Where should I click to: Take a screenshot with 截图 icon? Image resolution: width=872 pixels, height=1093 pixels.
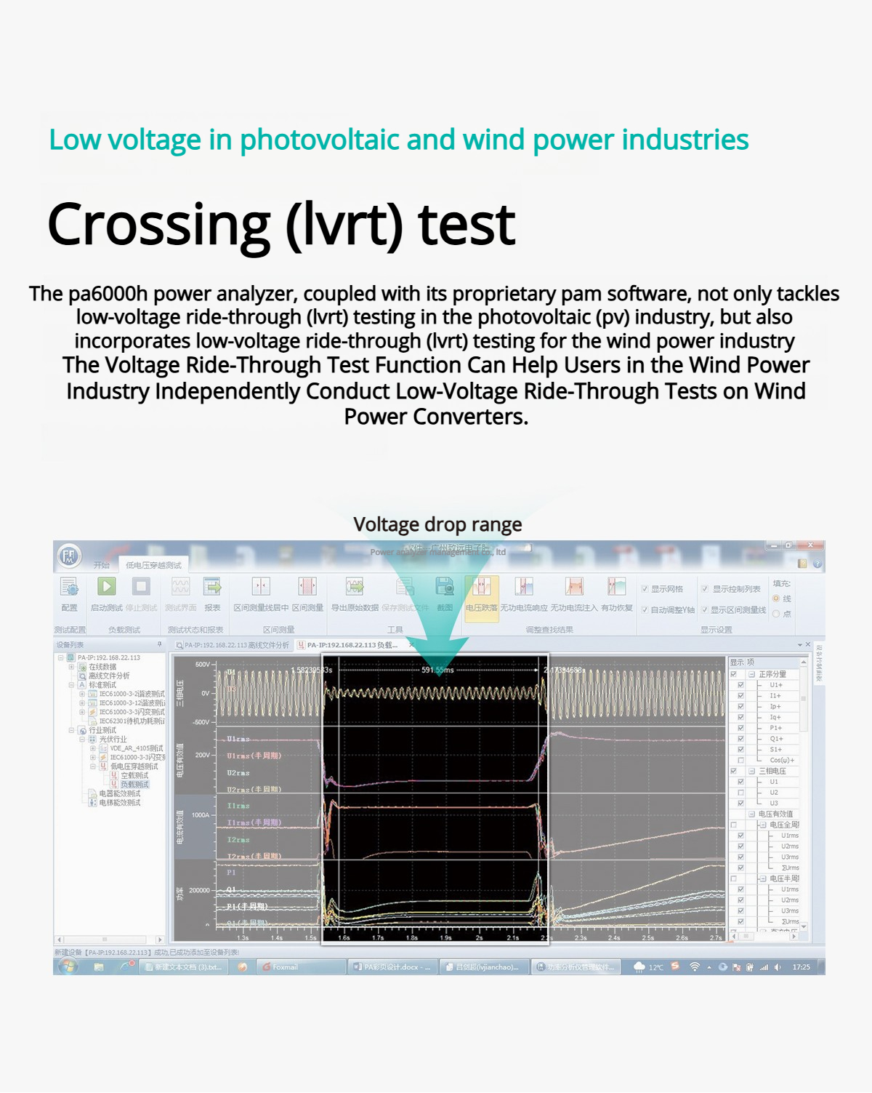pyautogui.click(x=444, y=587)
